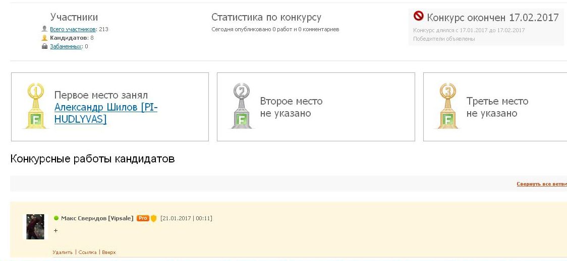The image size is (567, 261).
Task: Click the gold candidate icon beside Кандидатов
Action: 45,38
